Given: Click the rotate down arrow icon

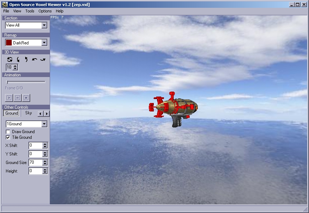Looking at the screenshot, I should [x=18, y=60].
